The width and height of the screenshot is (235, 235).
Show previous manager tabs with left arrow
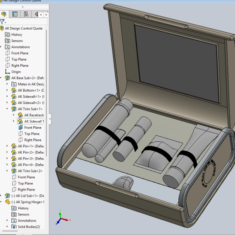41,15
